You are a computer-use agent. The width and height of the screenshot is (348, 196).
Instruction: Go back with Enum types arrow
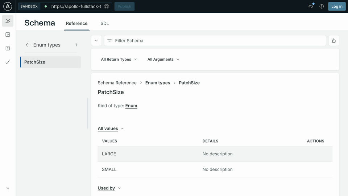pyautogui.click(x=28, y=45)
